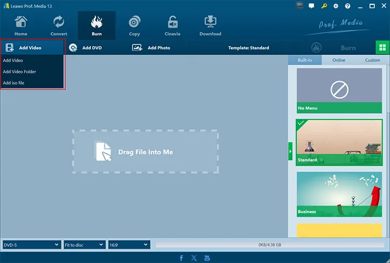
Task: Switch to the Online templates tab
Action: point(339,60)
